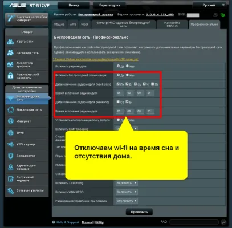Click the NTP server reminder link

(x=96, y=59)
